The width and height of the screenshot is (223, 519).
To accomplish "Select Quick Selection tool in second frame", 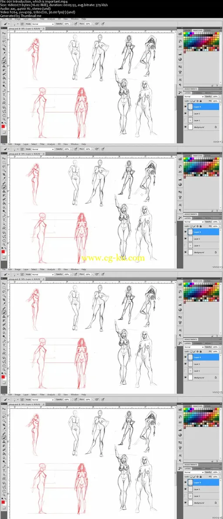I will [4, 170].
